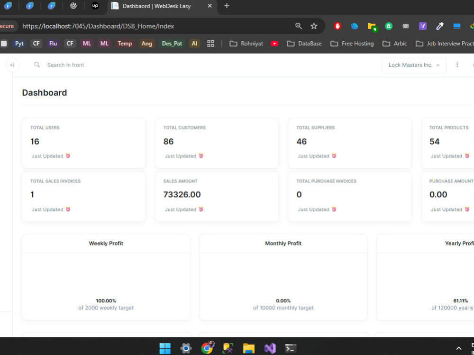Click the TOTAL PURCHASE INVOICES label

click(x=326, y=181)
